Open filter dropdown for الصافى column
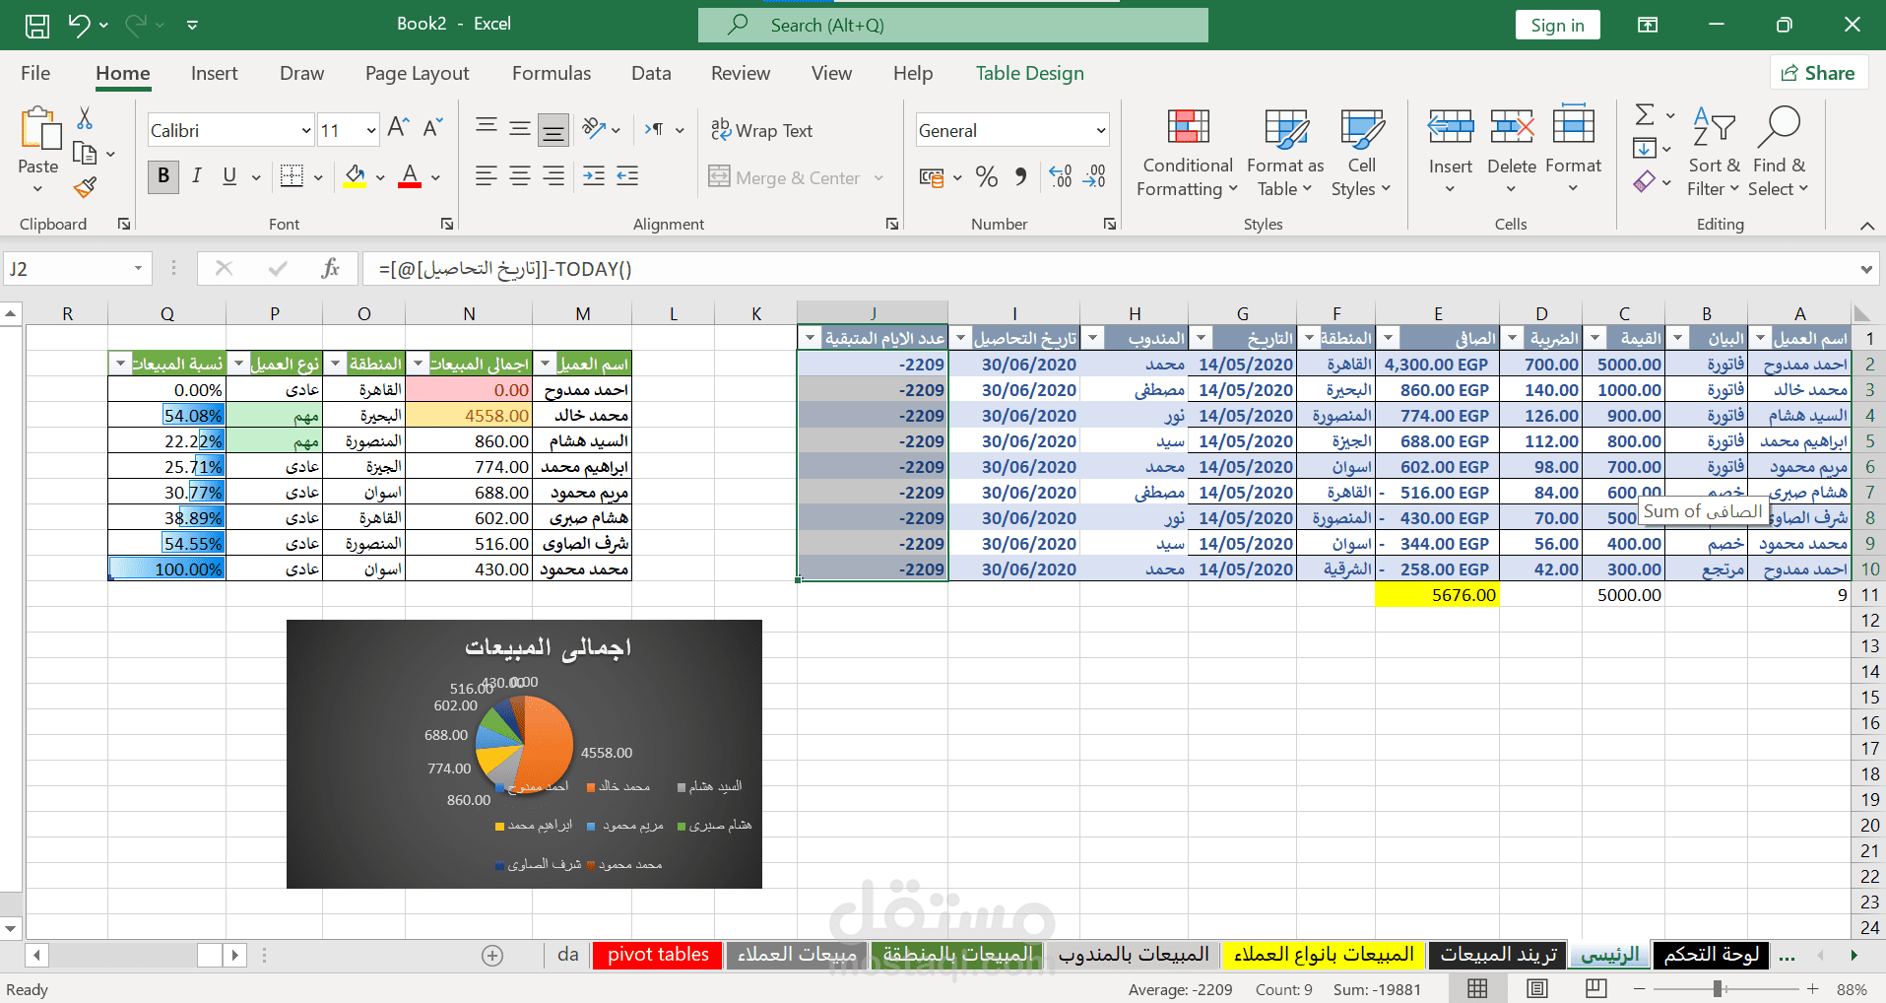Viewport: 1886px width, 1003px height. coord(1387,338)
